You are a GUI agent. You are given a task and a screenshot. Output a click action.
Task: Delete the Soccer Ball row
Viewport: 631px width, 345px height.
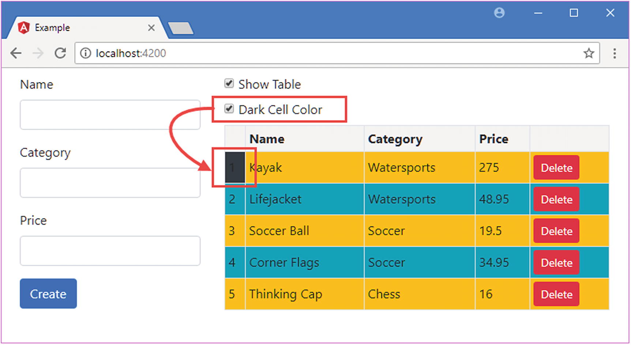pyautogui.click(x=556, y=231)
